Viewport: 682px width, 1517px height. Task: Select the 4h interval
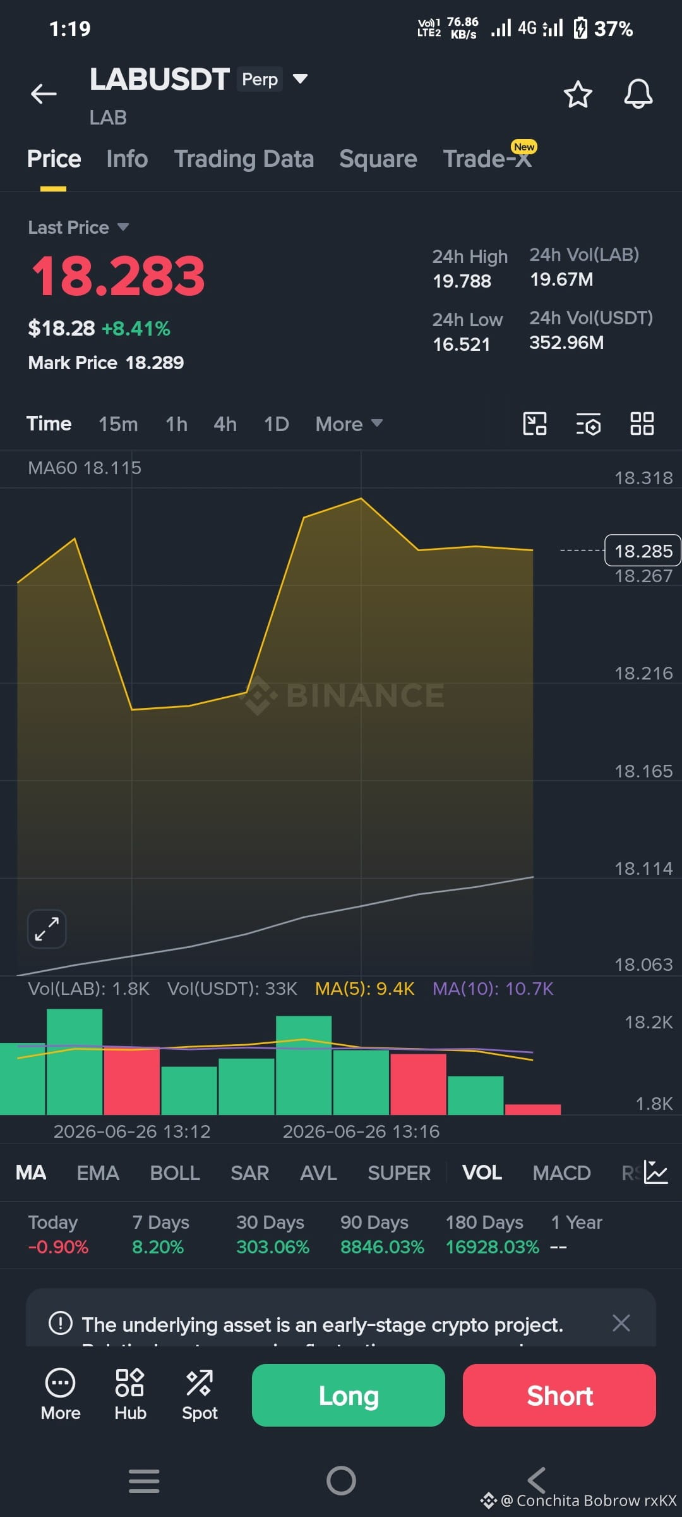(x=225, y=423)
